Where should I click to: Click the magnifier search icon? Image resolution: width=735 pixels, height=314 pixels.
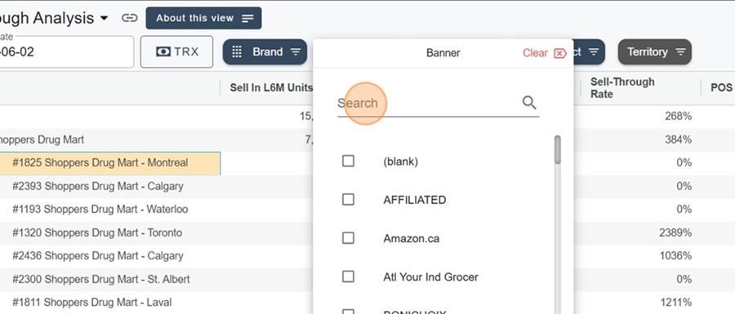tap(529, 103)
